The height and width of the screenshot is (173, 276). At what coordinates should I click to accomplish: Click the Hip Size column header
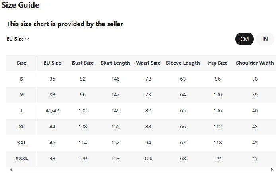(218, 63)
